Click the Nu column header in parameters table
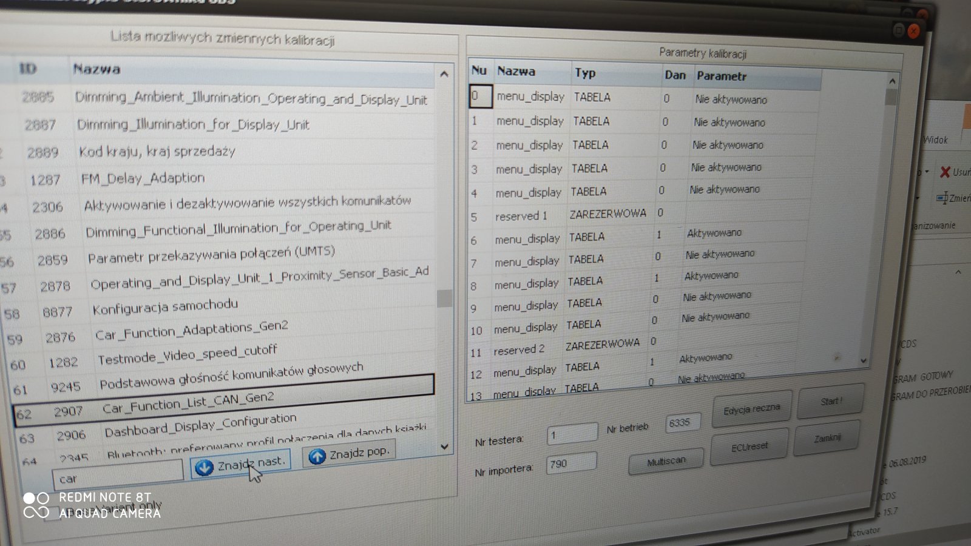 tap(479, 70)
